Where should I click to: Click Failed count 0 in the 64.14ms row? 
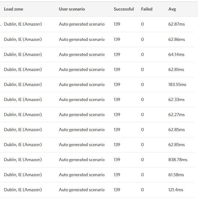(x=142, y=54)
